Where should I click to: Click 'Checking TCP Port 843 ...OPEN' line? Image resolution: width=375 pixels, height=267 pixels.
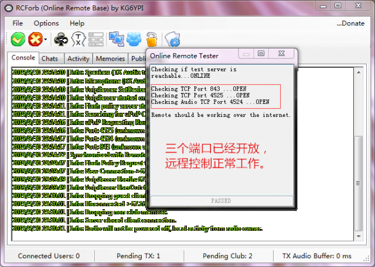pyautogui.click(x=199, y=89)
